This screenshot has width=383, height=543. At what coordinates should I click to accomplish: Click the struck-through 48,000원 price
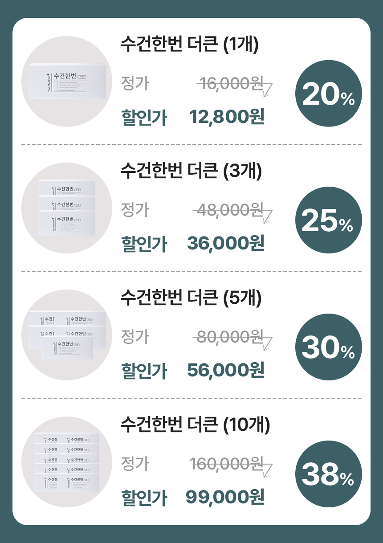pyautogui.click(x=230, y=210)
